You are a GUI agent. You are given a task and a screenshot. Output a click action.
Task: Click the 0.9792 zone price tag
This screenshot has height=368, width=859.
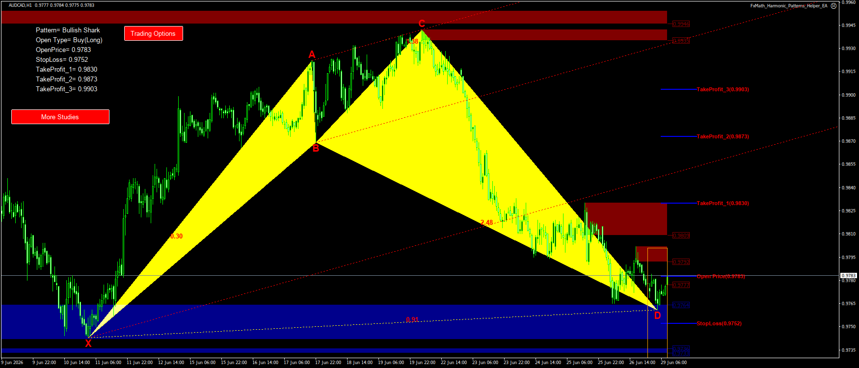[x=681, y=262]
